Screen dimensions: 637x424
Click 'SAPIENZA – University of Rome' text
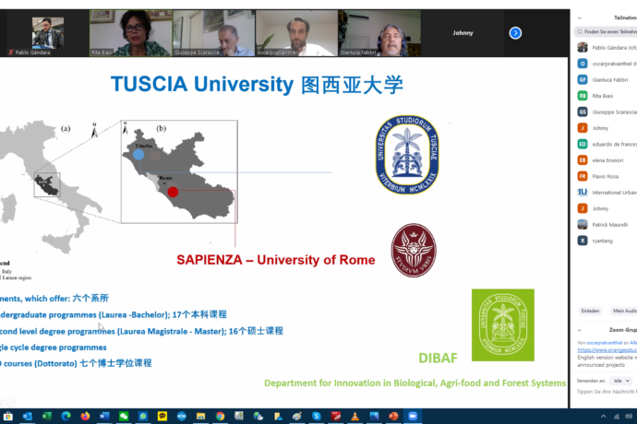[276, 260]
